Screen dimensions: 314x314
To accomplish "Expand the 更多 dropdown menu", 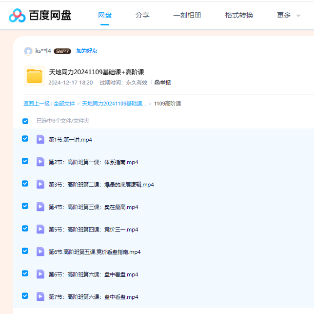I will 289,16.
